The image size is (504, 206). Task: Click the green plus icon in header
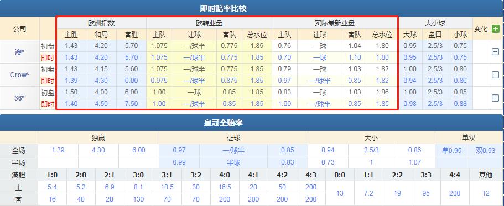tap(495, 29)
